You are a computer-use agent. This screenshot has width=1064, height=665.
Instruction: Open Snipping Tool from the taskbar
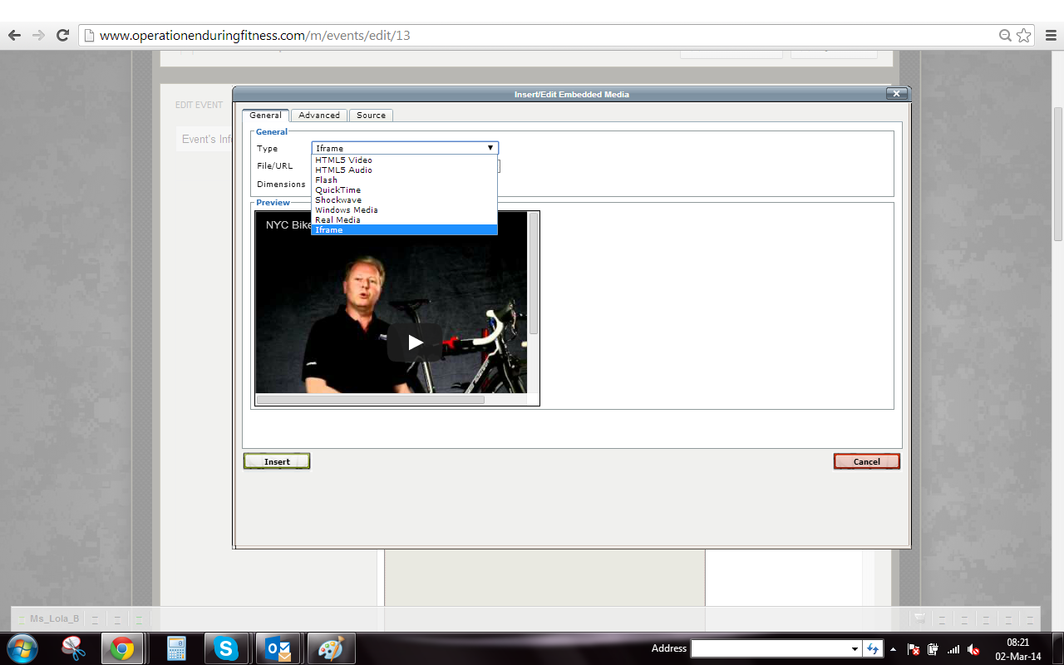pos(74,648)
